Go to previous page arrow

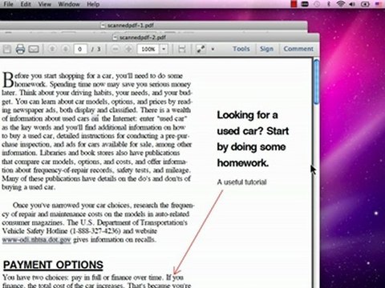52,49
